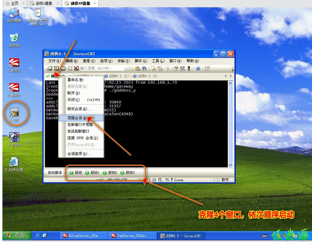Image resolution: width=312 pixels, height=242 pixels.
Task: Click the Auto Print printer icon
Action: point(167,69)
